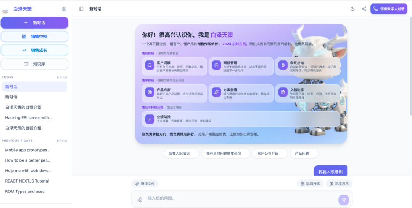Enable the 联网搜索 web search toggle

pyautogui.click(x=310, y=184)
